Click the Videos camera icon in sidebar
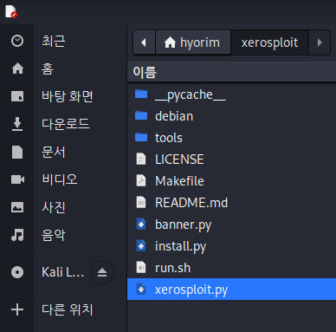The width and height of the screenshot is (336, 332). point(17,179)
